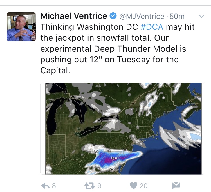View the reply count 8

coord(54,186)
